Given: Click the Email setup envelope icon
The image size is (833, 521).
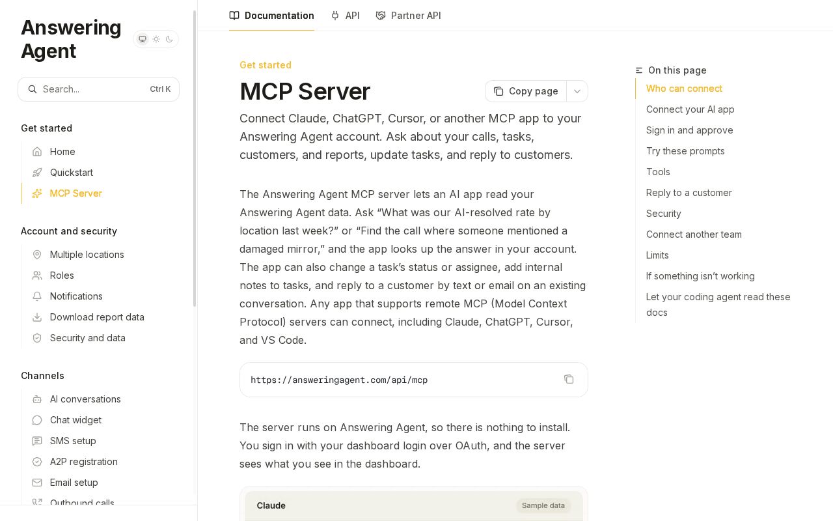Looking at the screenshot, I should pyautogui.click(x=37, y=483).
